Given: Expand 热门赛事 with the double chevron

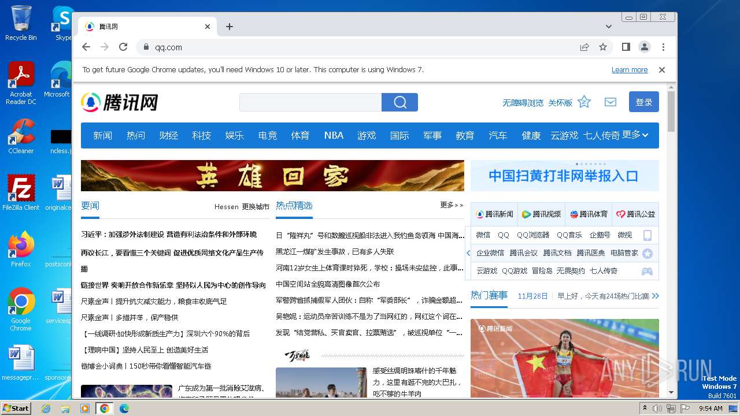Looking at the screenshot, I should tap(655, 296).
